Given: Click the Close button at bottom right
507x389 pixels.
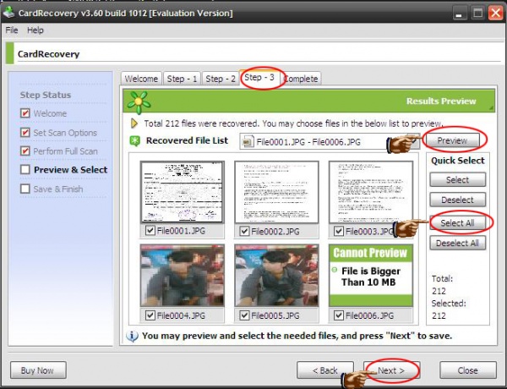Looking at the screenshot, I should [x=468, y=370].
